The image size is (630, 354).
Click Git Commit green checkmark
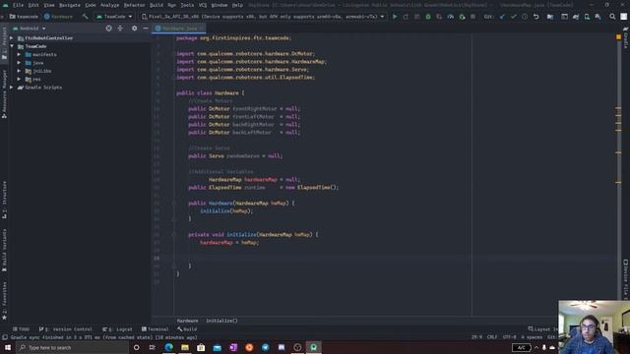(x=514, y=17)
